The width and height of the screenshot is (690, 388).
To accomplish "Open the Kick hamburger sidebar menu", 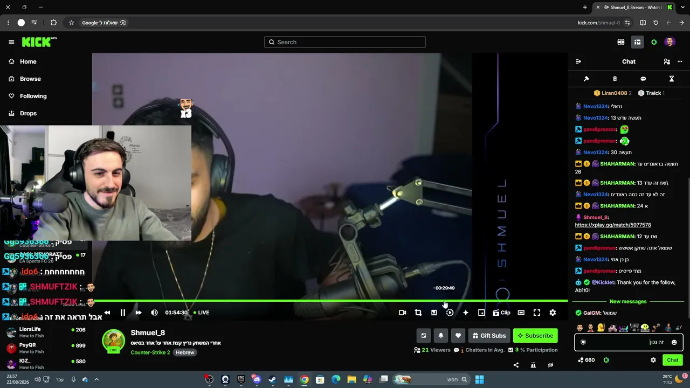I will point(11,42).
